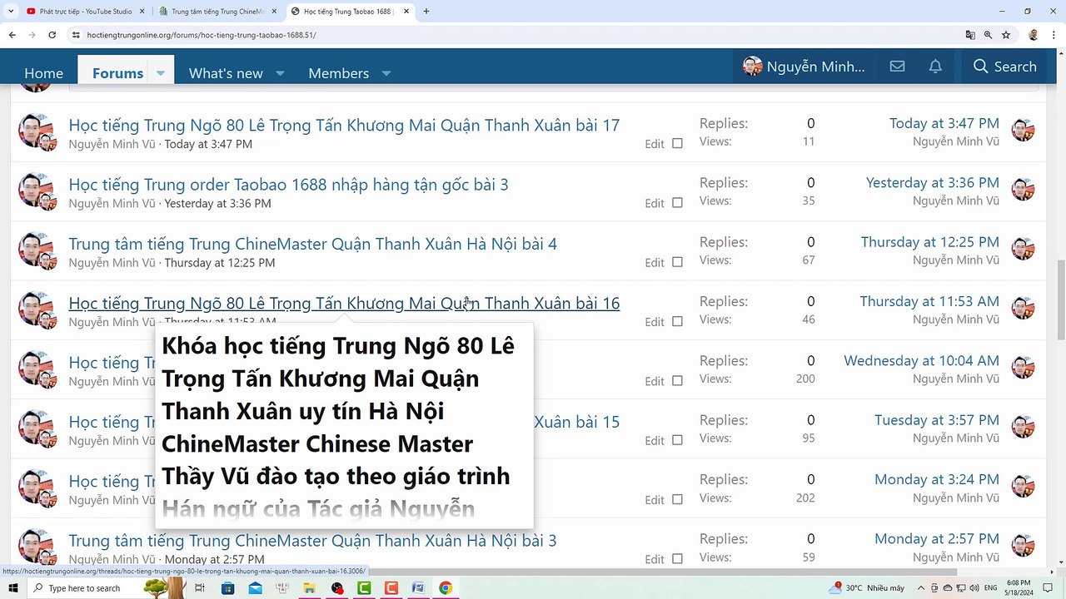Bookmark this page with star icon

pos(1006,35)
